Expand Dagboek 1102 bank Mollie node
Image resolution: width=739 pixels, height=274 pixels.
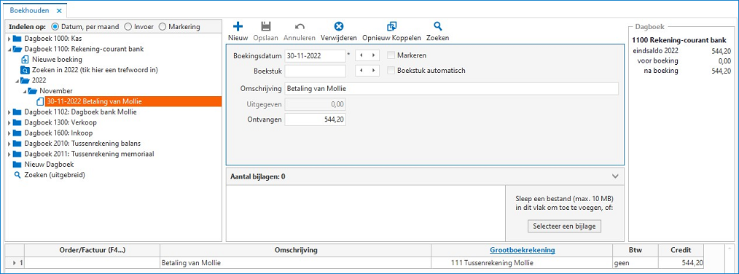(x=9, y=112)
